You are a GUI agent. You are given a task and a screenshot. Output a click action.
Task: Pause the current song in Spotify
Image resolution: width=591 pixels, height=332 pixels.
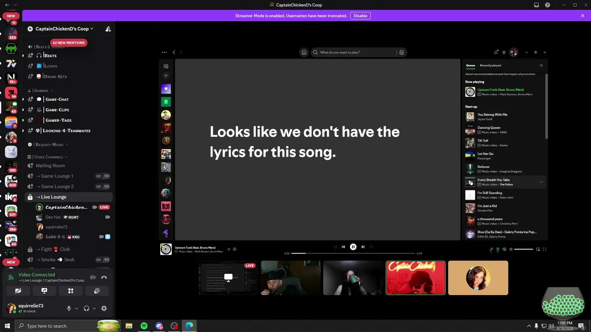point(353,247)
